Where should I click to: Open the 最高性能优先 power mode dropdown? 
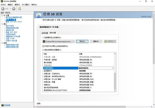[x=96, y=68]
